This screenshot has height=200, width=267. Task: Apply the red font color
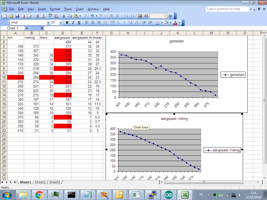tap(175, 23)
